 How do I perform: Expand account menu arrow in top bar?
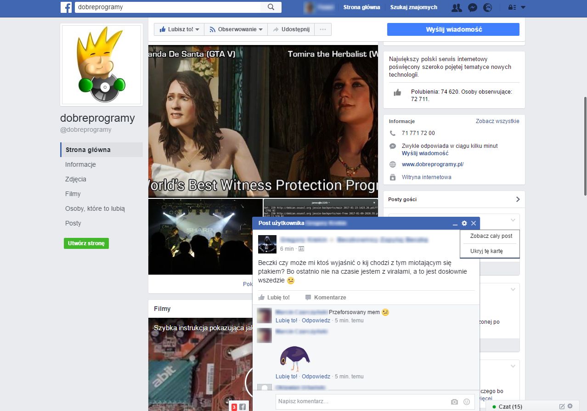523,7
